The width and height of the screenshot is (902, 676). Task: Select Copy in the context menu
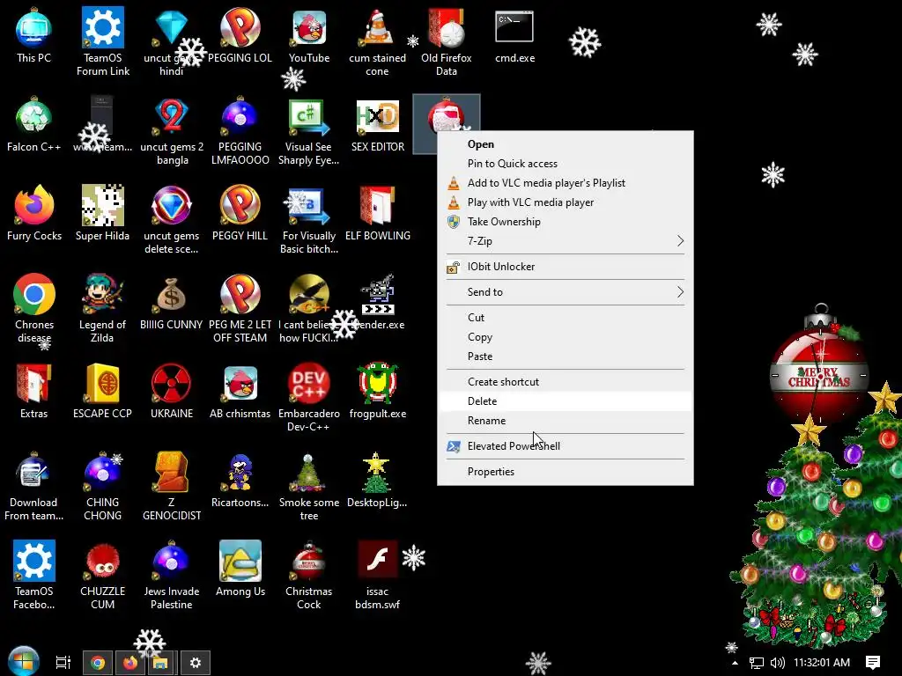pos(565,337)
